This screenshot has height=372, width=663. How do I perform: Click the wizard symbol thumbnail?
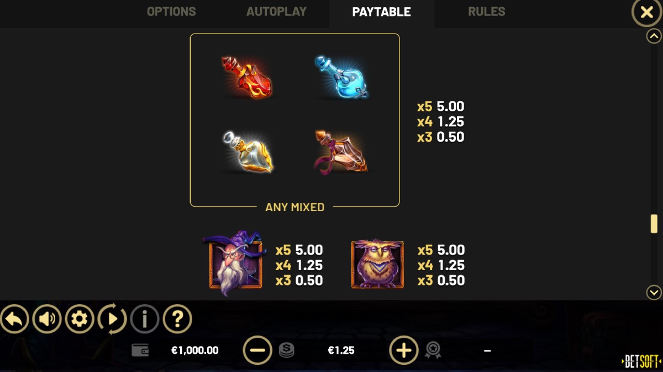[235, 263]
